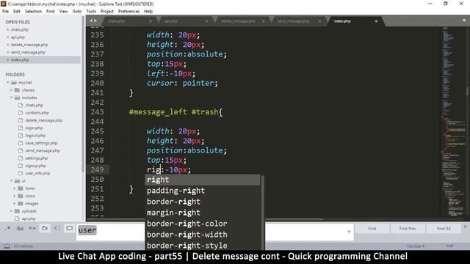470x264 pixels.
Task: Open the Help menu
Action: (x=148, y=12)
